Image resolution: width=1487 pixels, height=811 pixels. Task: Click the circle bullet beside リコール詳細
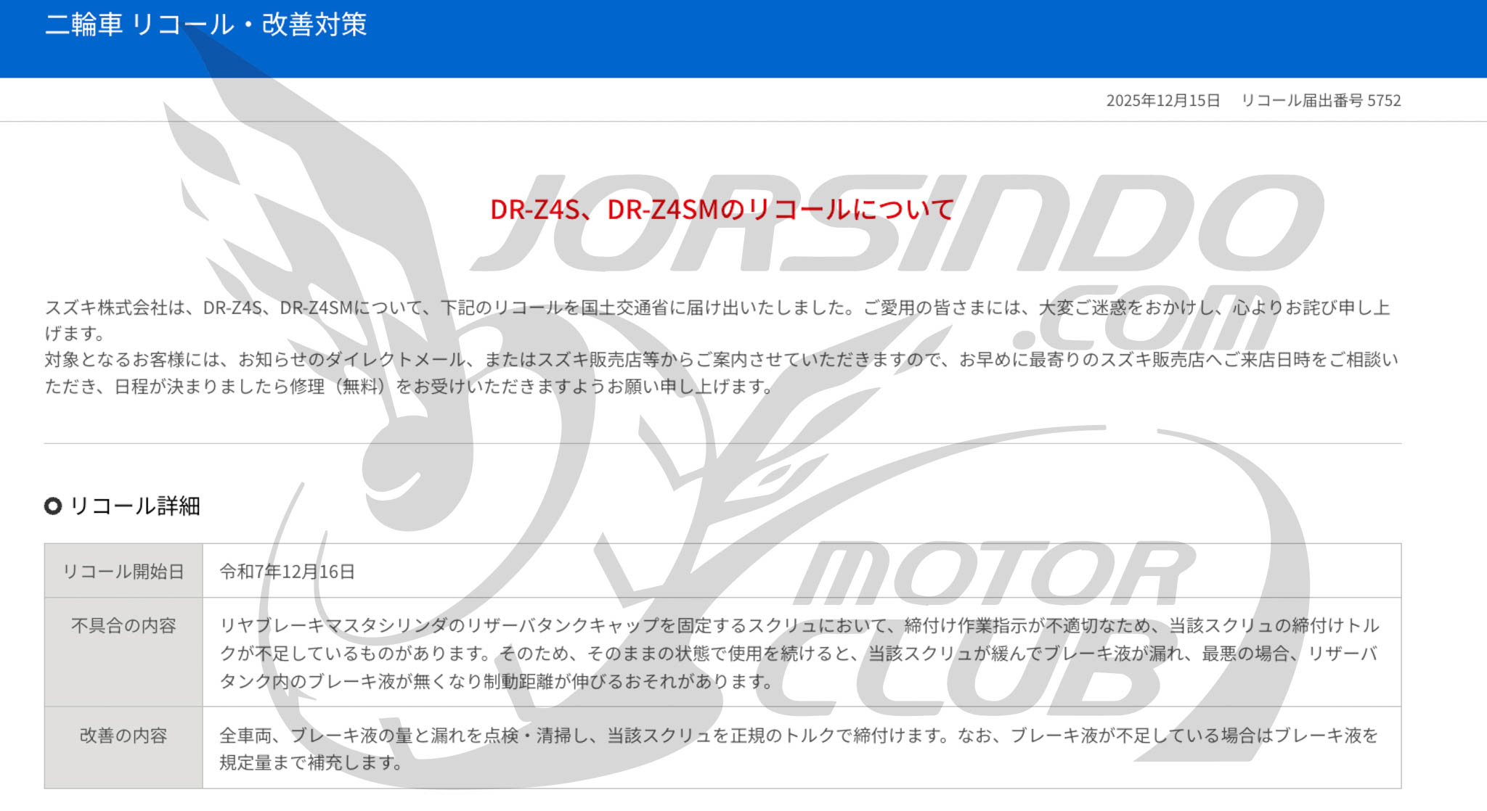pyautogui.click(x=53, y=506)
